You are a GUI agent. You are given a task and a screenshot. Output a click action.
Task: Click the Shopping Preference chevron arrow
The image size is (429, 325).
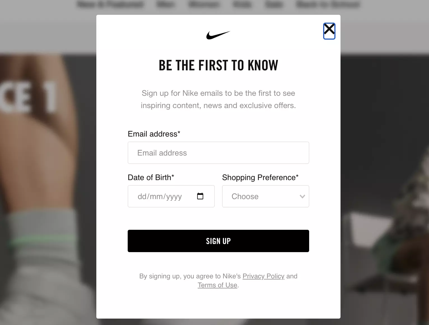tap(302, 196)
